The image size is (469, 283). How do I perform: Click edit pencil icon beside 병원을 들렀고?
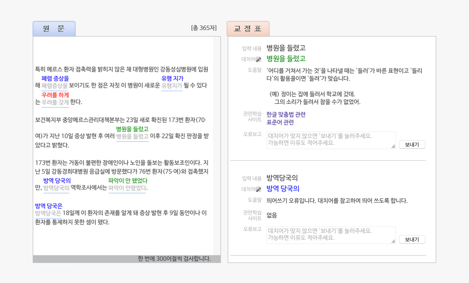click(258, 59)
